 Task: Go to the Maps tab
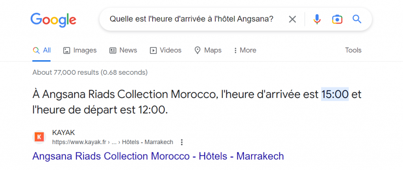pos(208,50)
